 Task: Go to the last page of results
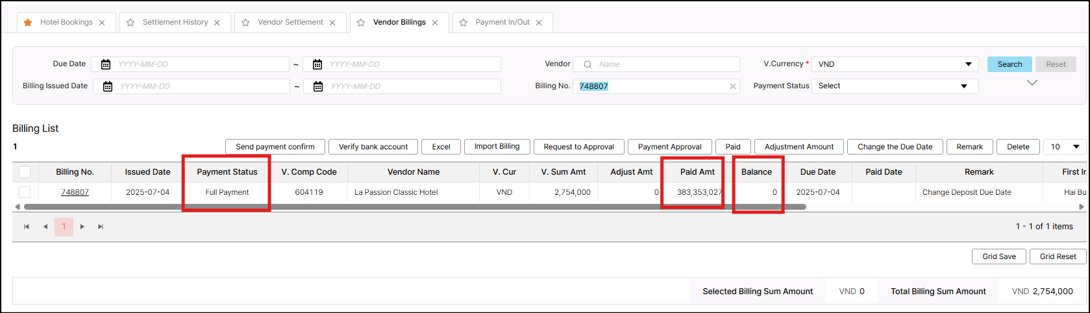point(101,227)
